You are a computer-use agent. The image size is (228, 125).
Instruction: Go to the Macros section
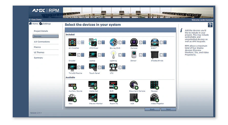(x=37, y=47)
